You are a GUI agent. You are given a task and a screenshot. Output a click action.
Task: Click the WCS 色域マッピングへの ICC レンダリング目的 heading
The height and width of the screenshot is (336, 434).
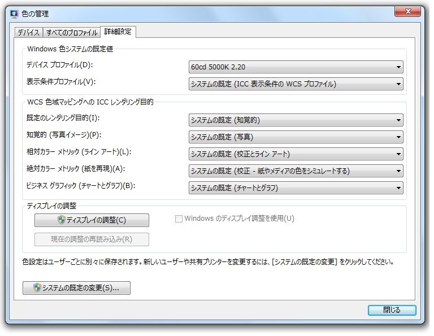pos(90,102)
